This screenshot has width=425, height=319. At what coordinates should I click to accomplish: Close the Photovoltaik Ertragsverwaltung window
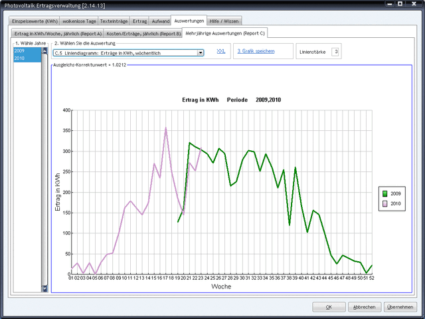(414, 4)
